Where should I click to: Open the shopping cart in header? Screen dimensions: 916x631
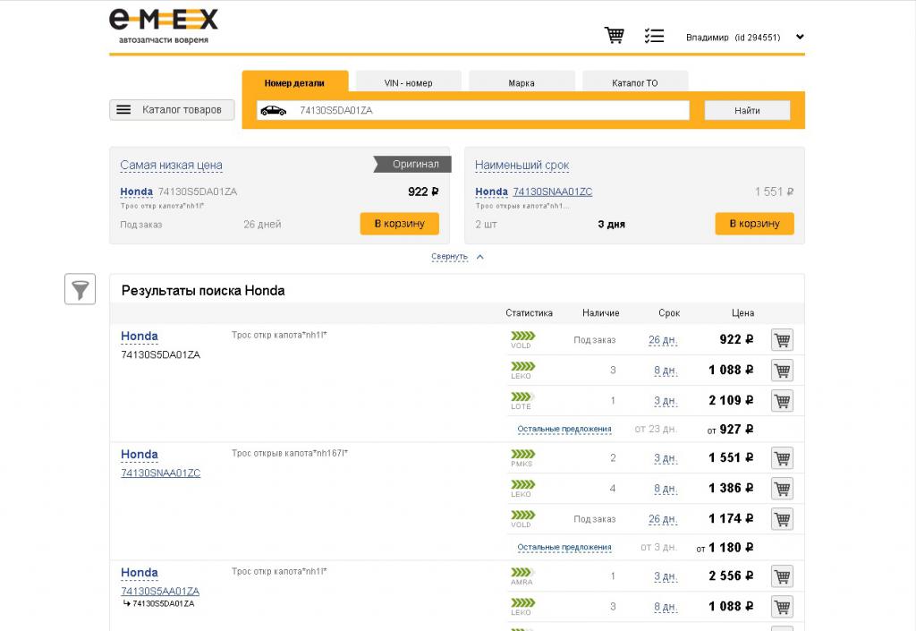(614, 36)
